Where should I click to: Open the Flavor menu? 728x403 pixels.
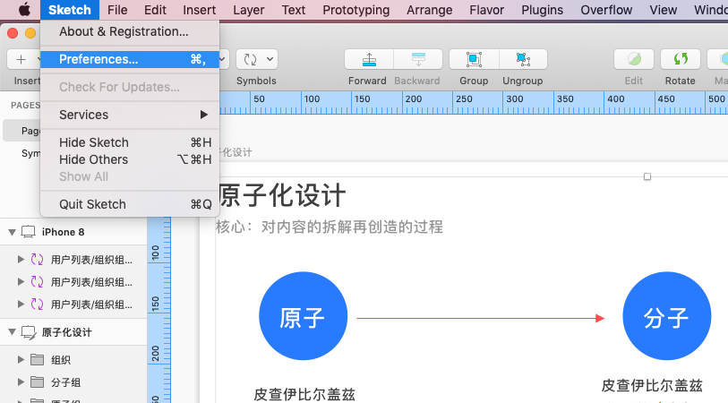pos(486,10)
